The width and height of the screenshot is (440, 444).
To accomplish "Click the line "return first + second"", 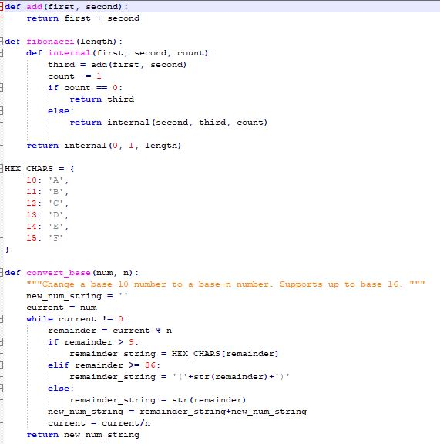I will coord(83,18).
